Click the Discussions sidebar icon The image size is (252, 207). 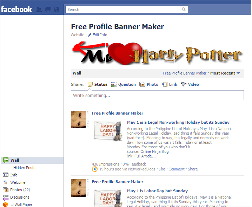tap(6, 198)
